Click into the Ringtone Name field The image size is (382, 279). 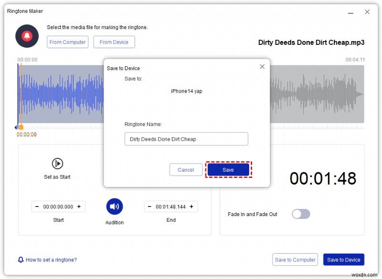pyautogui.click(x=186, y=139)
